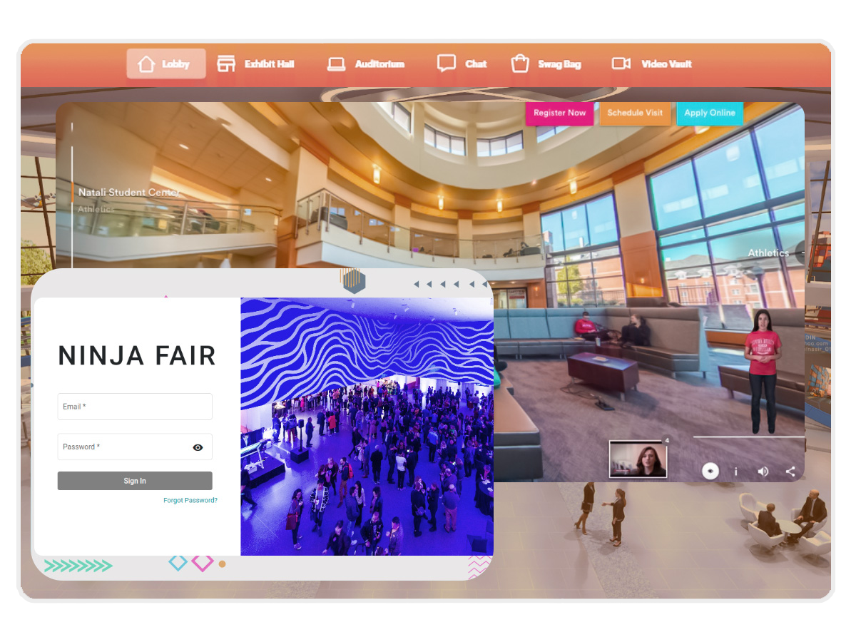The image size is (856, 642).
Task: Mute the presenter audio speaker icon
Action: (x=763, y=471)
